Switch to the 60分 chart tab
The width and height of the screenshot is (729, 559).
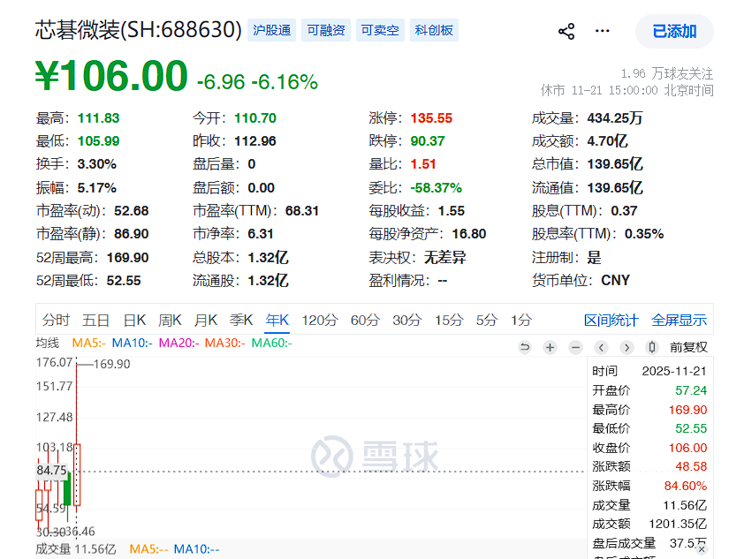[365, 321]
